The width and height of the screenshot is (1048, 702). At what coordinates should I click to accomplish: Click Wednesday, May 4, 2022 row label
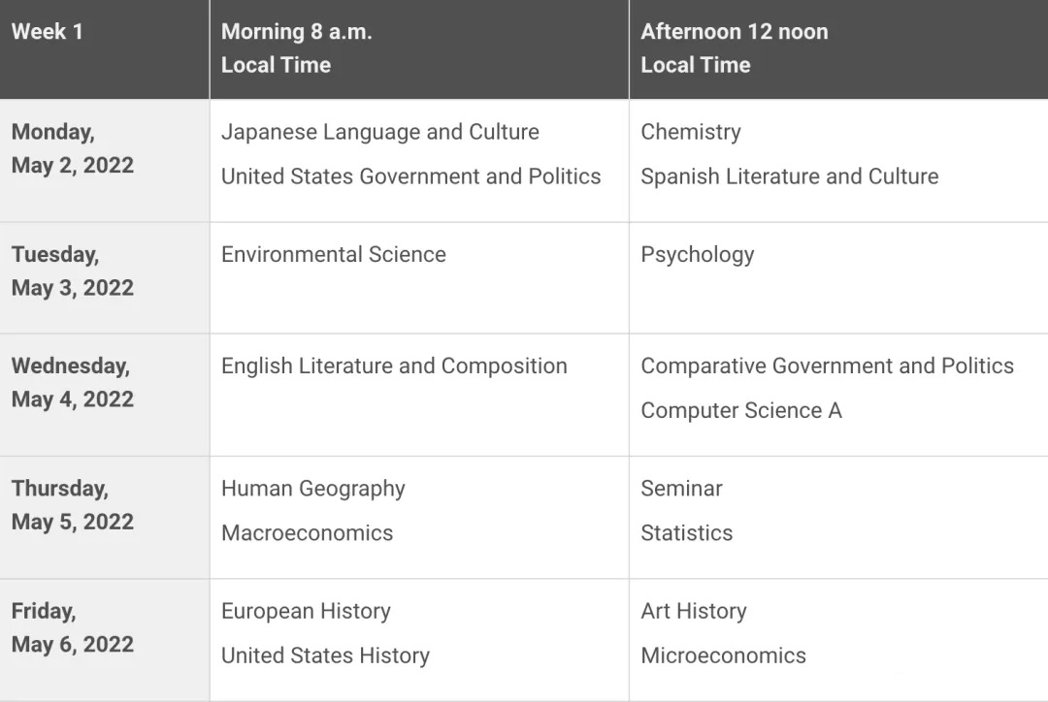(x=72, y=382)
